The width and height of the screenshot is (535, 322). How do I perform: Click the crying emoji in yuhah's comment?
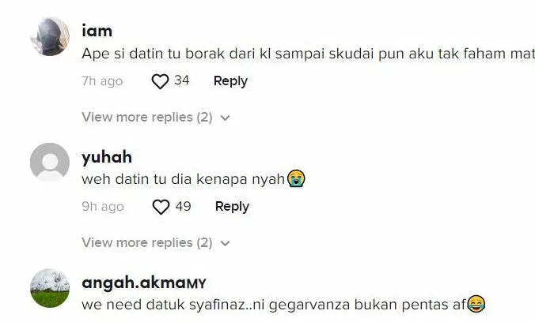click(296, 178)
